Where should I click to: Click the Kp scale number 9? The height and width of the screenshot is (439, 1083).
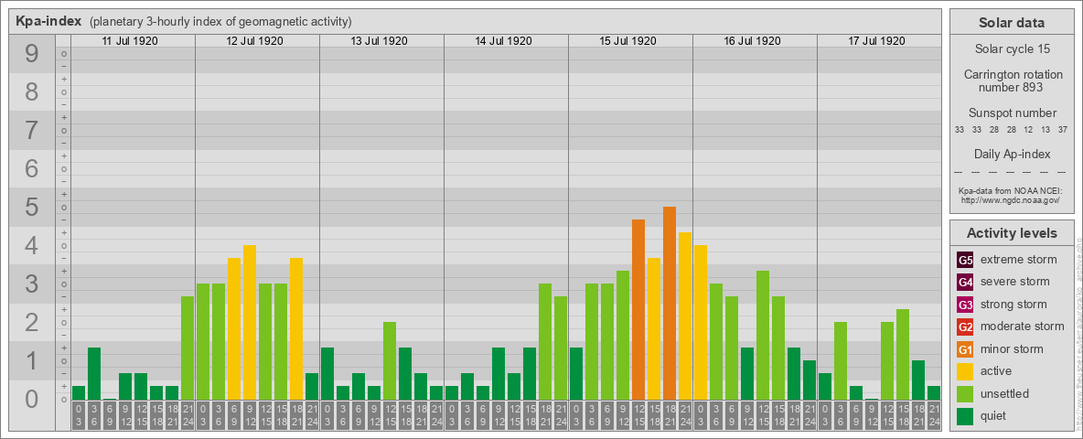[x=31, y=54]
